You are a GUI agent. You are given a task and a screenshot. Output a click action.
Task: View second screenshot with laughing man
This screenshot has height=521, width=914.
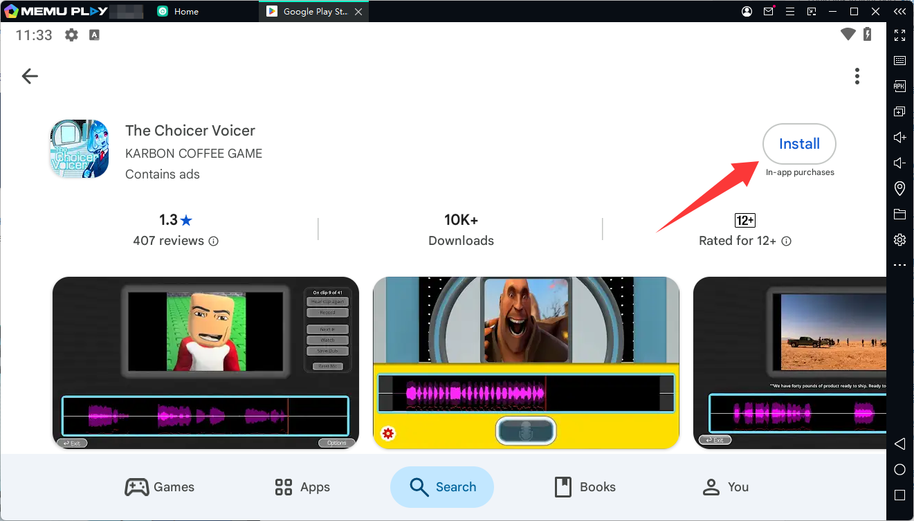pyautogui.click(x=526, y=363)
